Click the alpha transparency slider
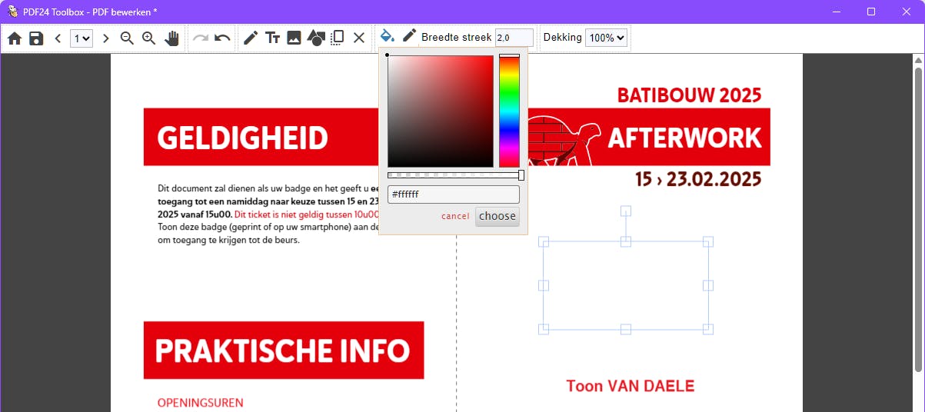Image resolution: width=925 pixels, height=412 pixels. 454,175
